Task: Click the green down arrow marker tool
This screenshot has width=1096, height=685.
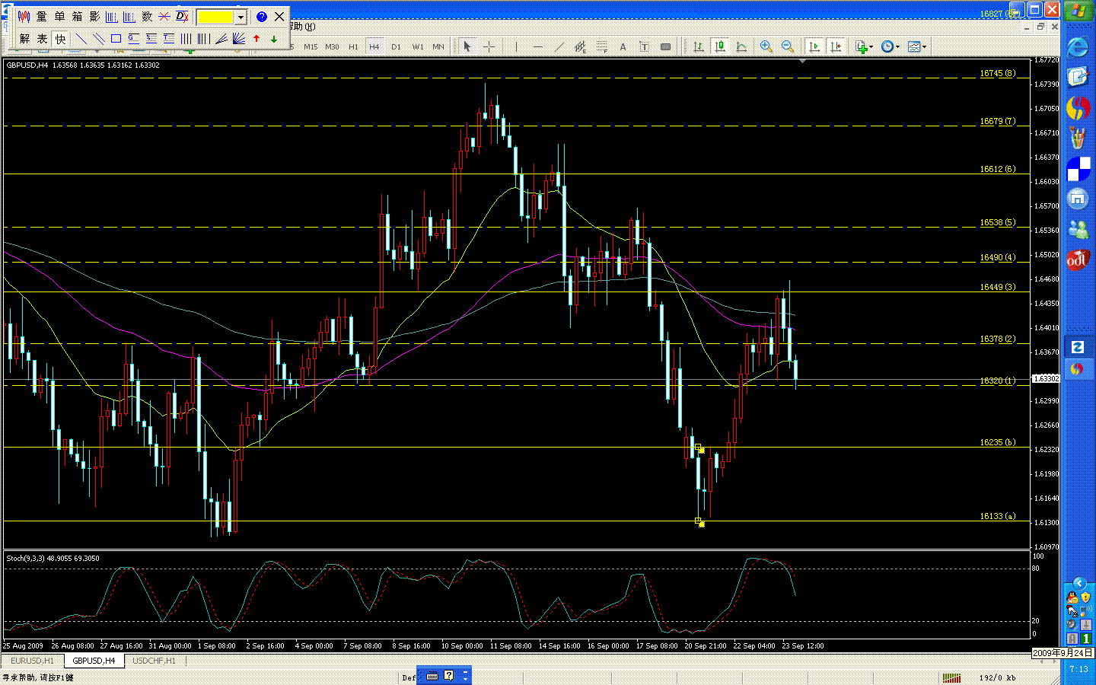Action: point(274,39)
